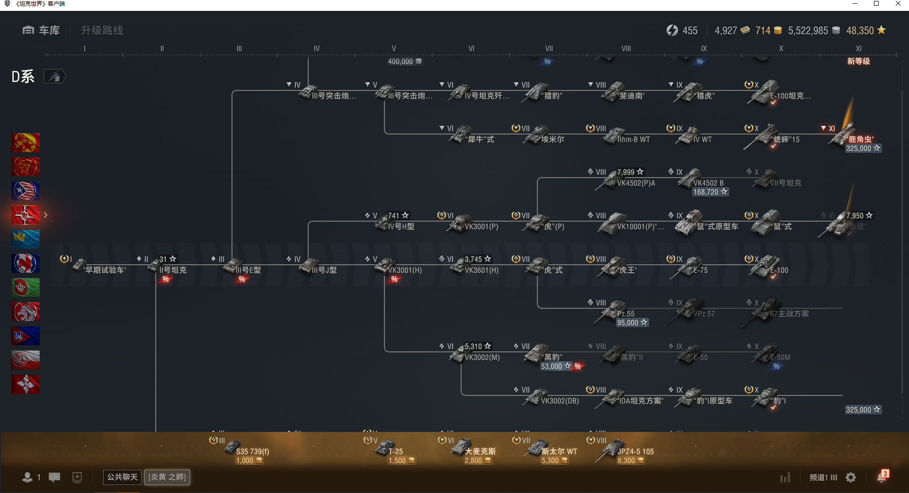Select the Germany nation flag
Image resolution: width=909 pixels, height=493 pixels.
[x=26, y=215]
